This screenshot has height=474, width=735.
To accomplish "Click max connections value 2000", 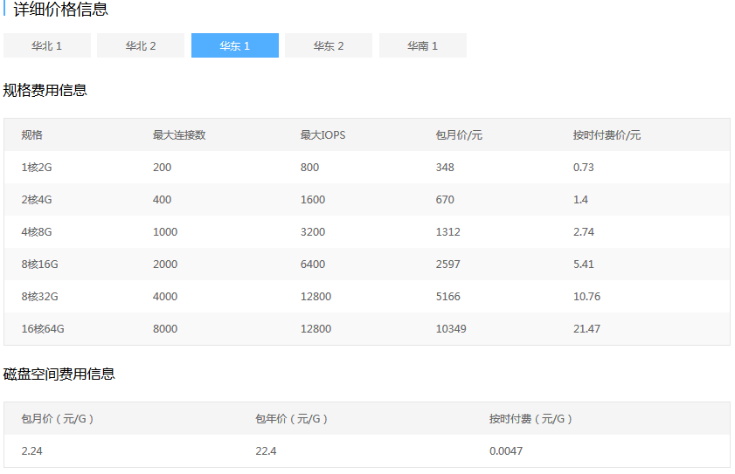I will click(165, 264).
